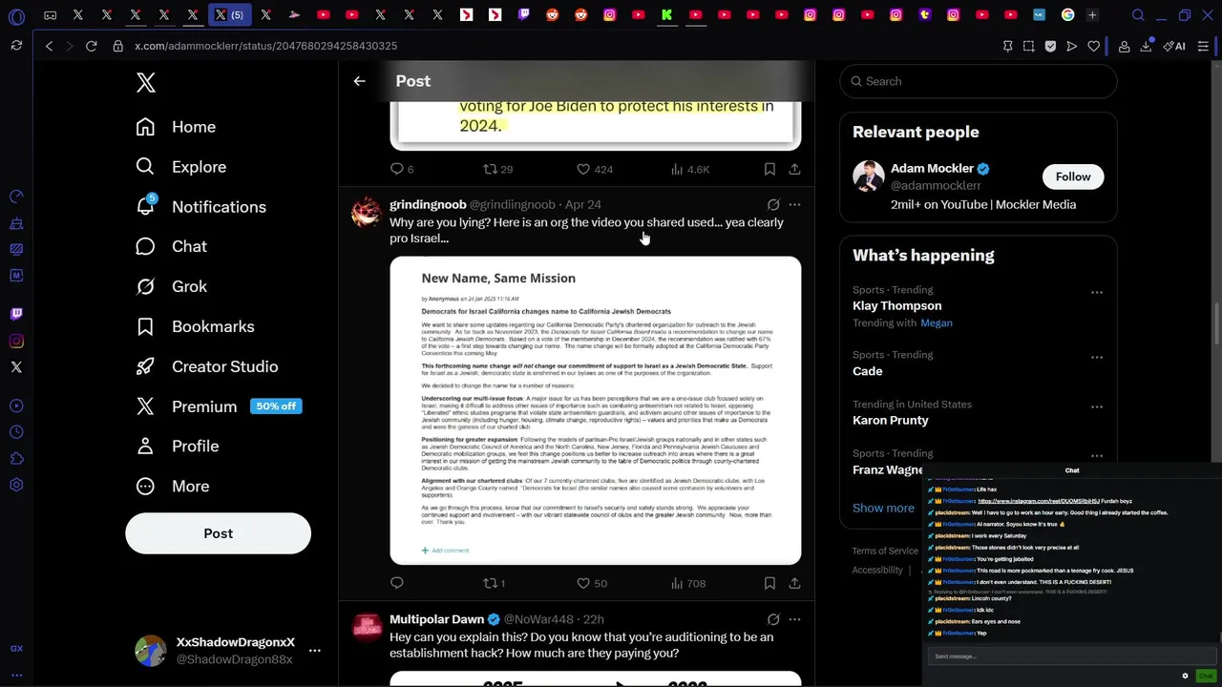This screenshot has width=1222, height=687.
Task: Reply to grindlingnoob's tweet
Action: point(397,583)
